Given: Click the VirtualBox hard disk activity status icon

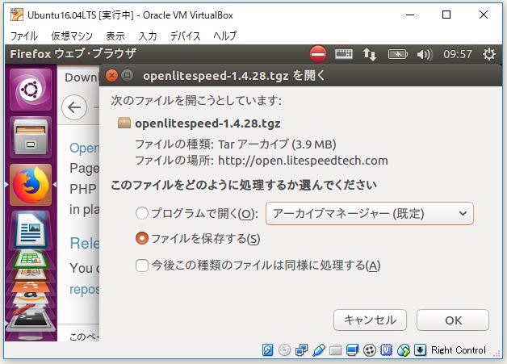Looking at the screenshot, I should point(268,349).
